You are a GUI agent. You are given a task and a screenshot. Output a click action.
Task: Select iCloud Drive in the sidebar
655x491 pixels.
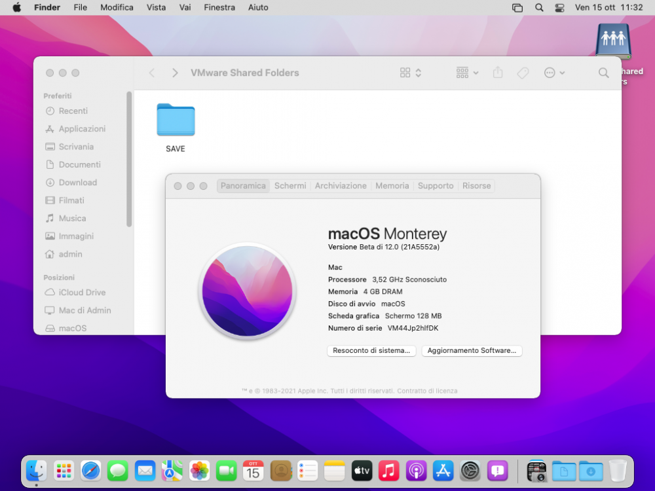82,293
